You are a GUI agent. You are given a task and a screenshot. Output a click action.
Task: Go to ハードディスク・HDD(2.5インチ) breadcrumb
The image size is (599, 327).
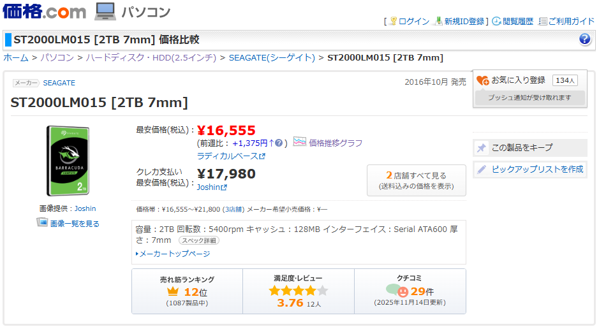pos(150,57)
